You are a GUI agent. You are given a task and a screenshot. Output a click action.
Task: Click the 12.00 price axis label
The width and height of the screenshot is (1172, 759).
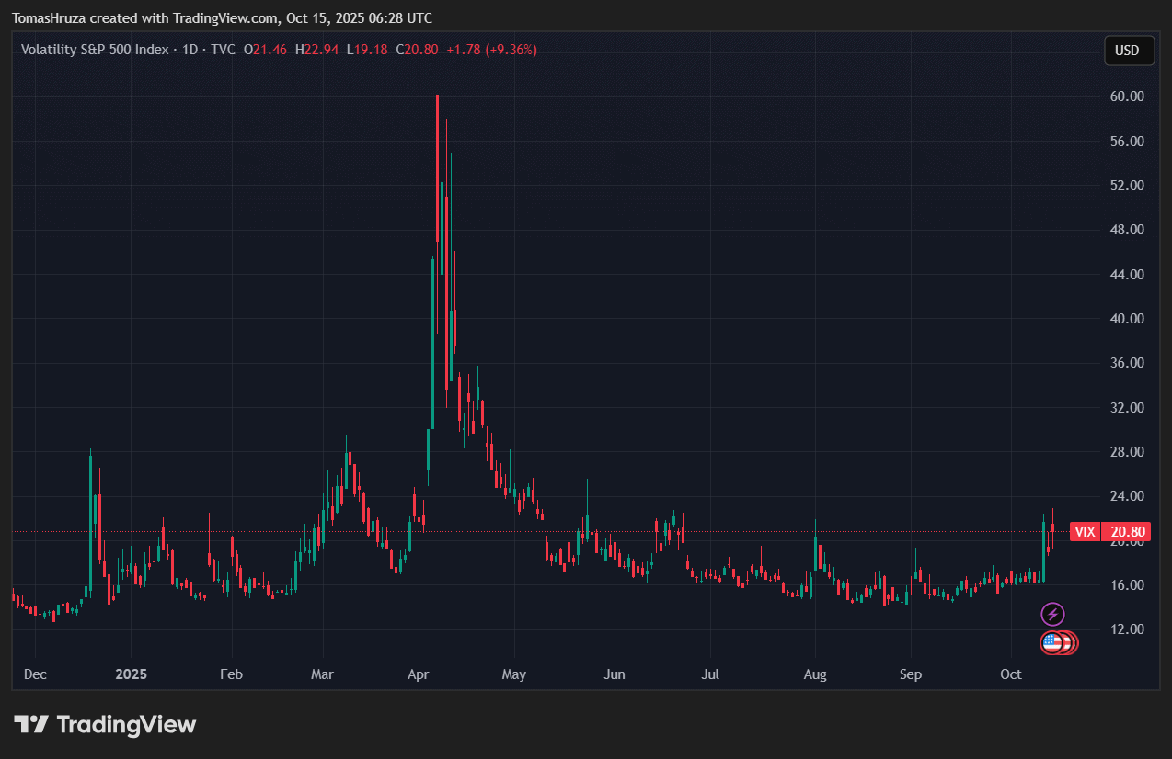pos(1127,629)
